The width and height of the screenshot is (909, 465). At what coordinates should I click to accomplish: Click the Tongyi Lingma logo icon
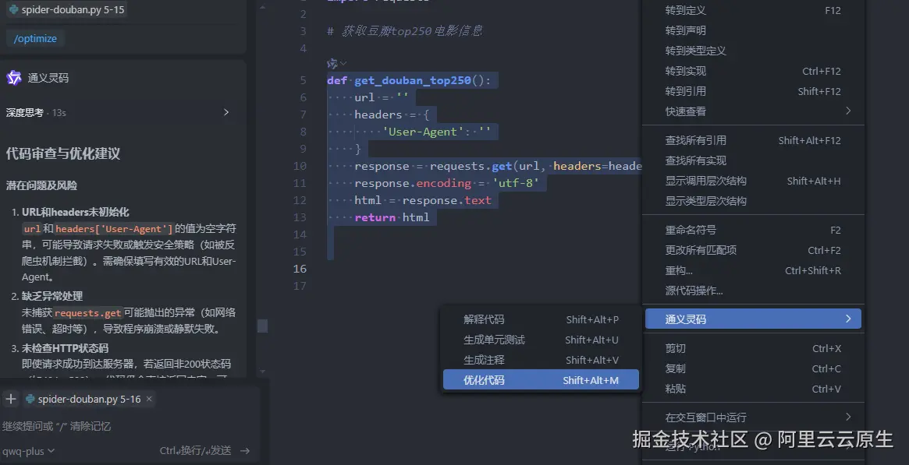point(14,78)
